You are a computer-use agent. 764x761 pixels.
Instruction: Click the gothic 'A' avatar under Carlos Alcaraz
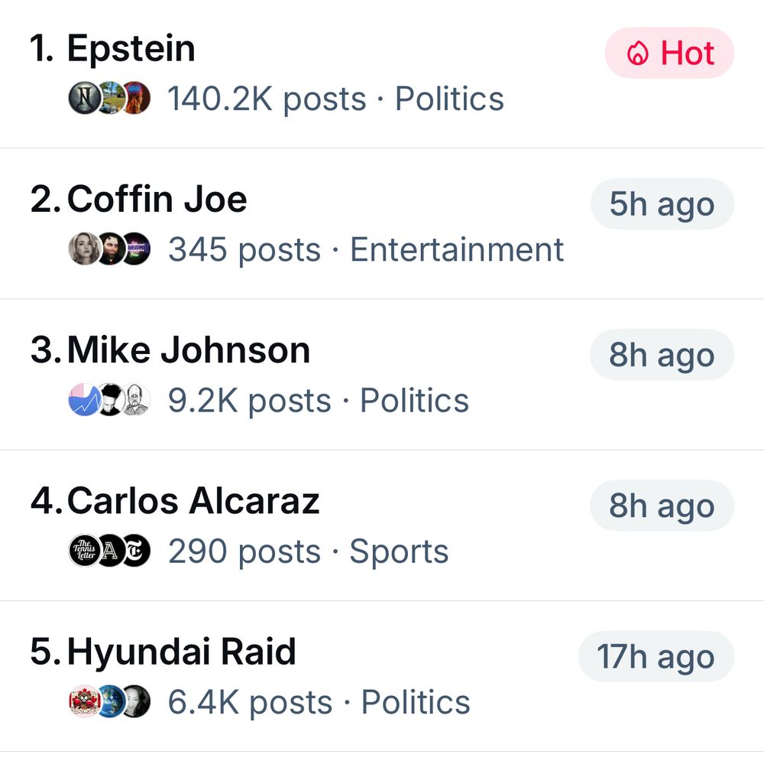point(110,551)
